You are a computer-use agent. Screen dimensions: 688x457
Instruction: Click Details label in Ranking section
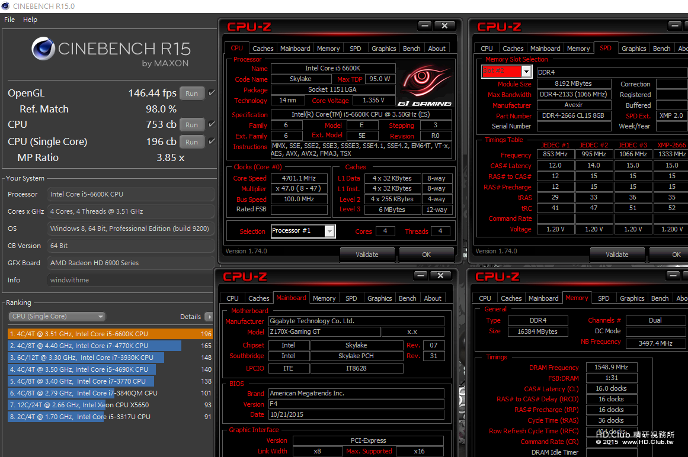point(190,317)
